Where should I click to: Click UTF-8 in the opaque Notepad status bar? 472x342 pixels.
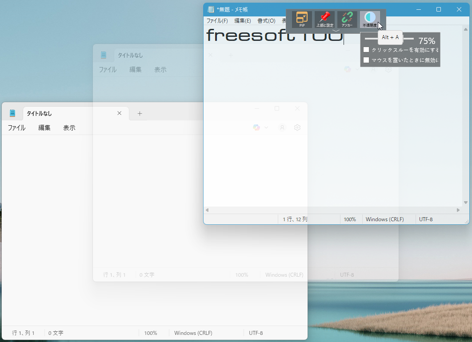click(x=256, y=333)
